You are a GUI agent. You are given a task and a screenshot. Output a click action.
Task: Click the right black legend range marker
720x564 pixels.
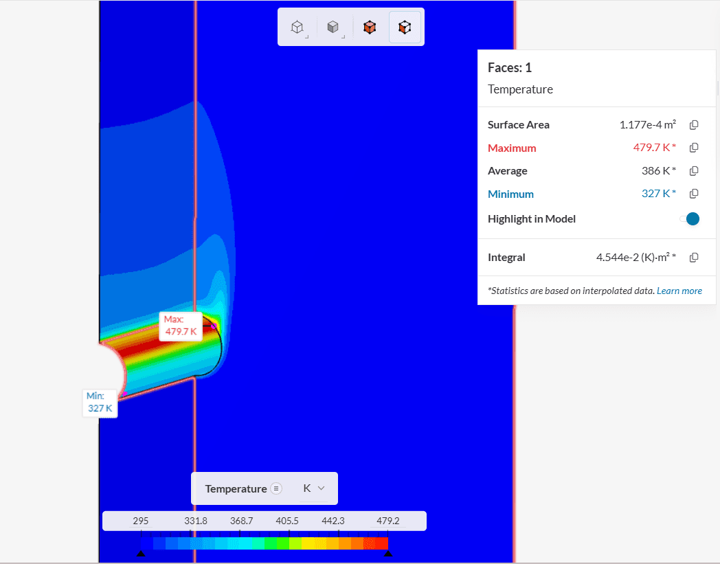tap(388, 553)
